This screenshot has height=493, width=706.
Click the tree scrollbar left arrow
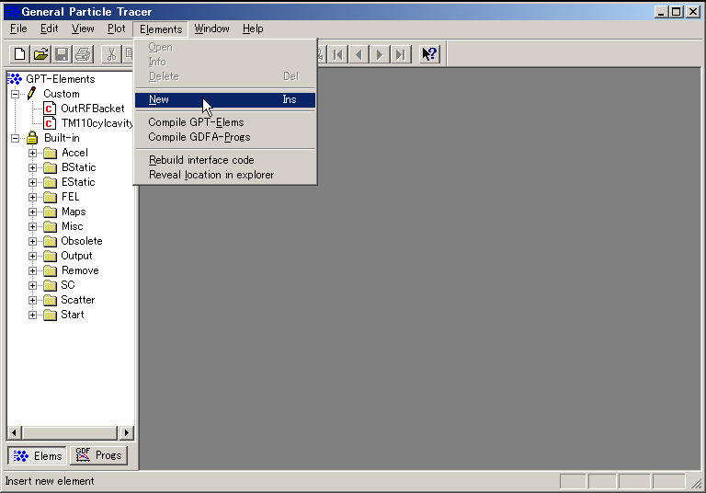point(14,433)
